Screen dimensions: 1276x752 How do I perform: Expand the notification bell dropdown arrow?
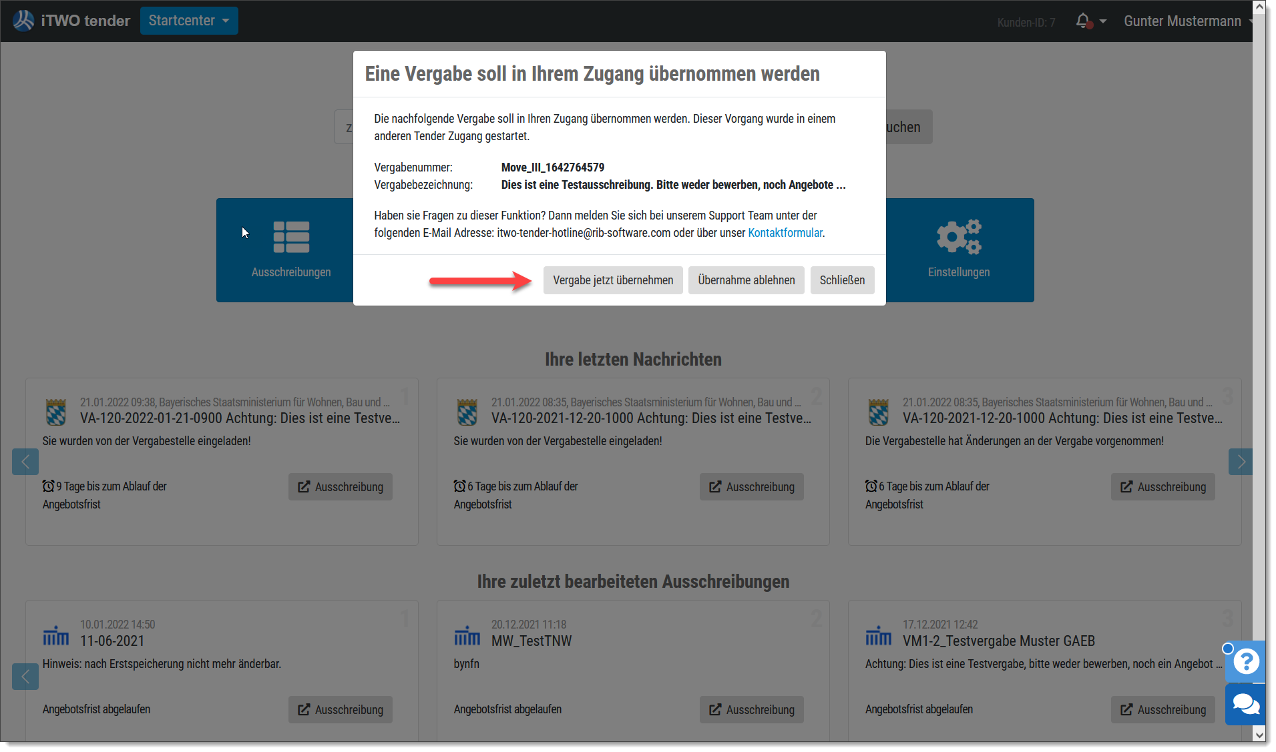tap(1102, 21)
